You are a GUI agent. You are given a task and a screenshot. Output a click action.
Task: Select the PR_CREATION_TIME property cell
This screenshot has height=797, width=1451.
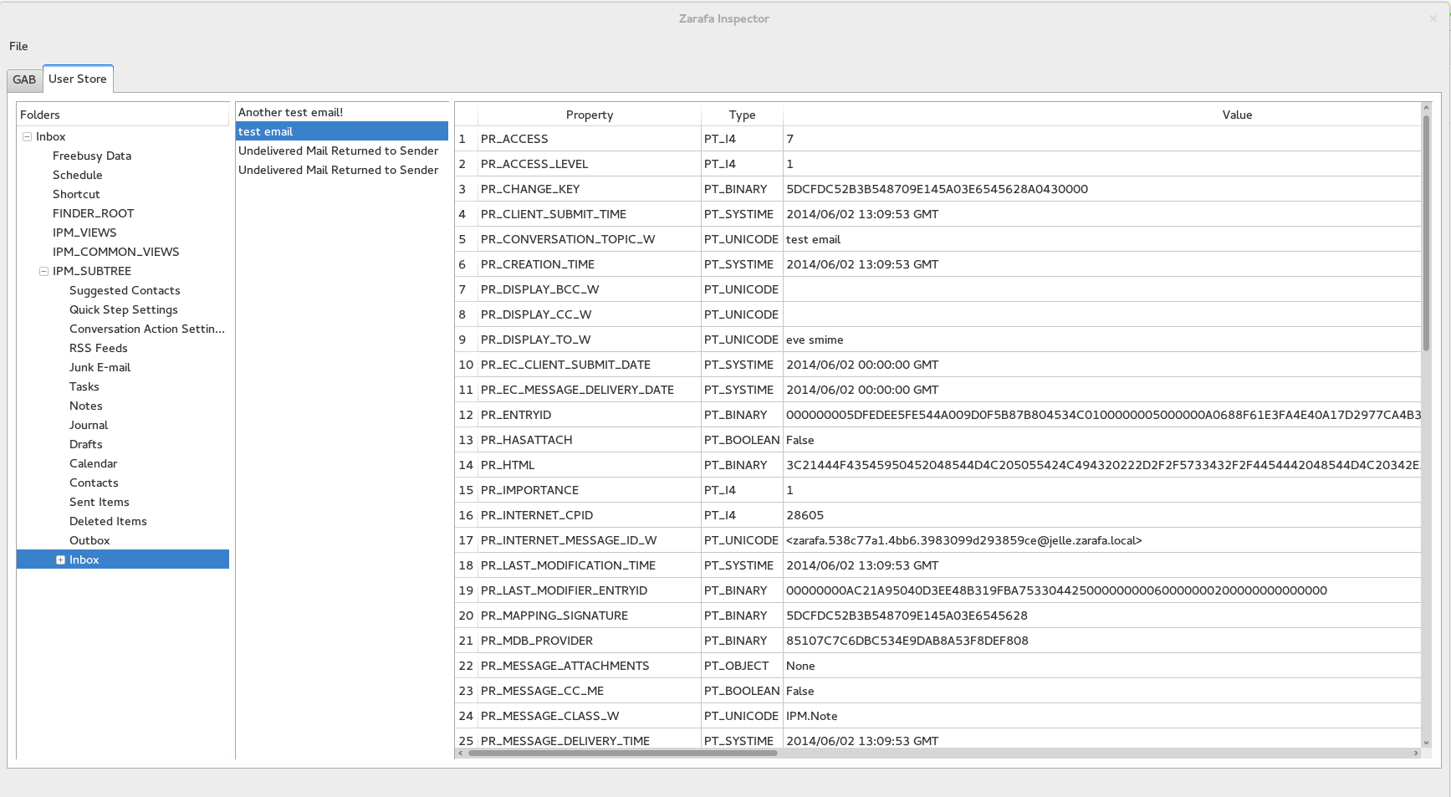point(590,264)
